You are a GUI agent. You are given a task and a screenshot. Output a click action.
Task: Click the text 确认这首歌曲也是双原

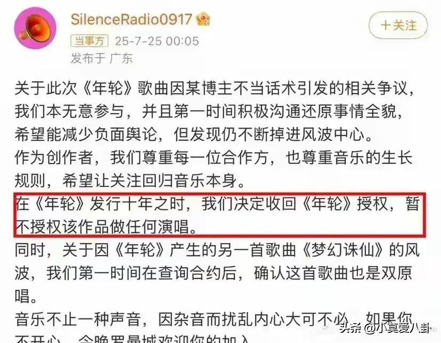[x=333, y=273]
